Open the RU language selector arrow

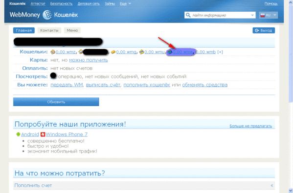pyautogui.click(x=275, y=15)
